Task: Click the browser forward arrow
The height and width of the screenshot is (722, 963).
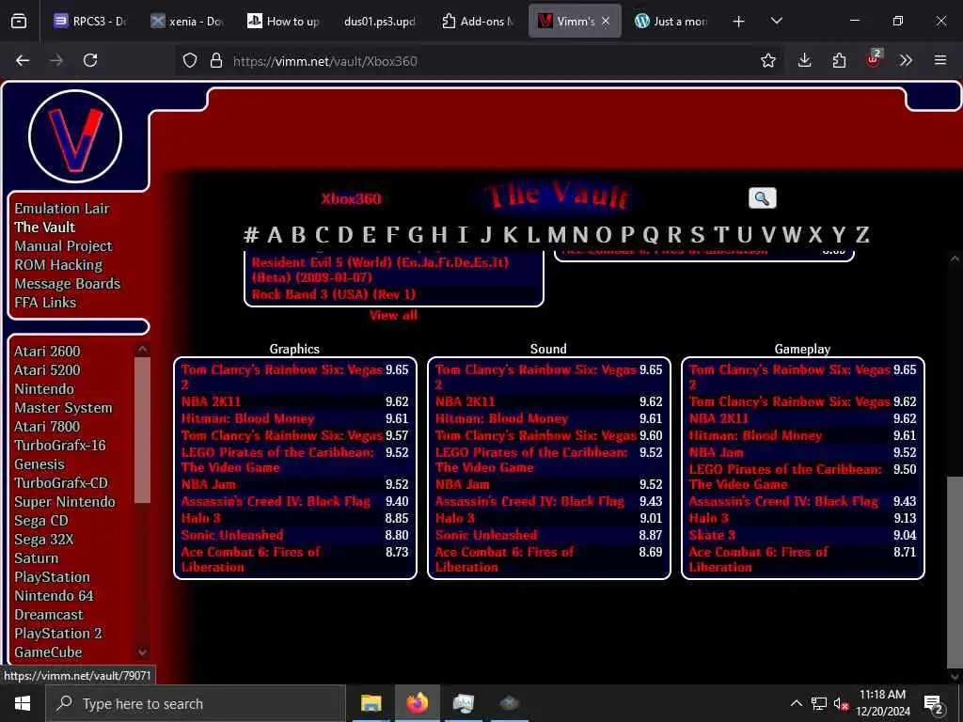Action: [x=56, y=60]
